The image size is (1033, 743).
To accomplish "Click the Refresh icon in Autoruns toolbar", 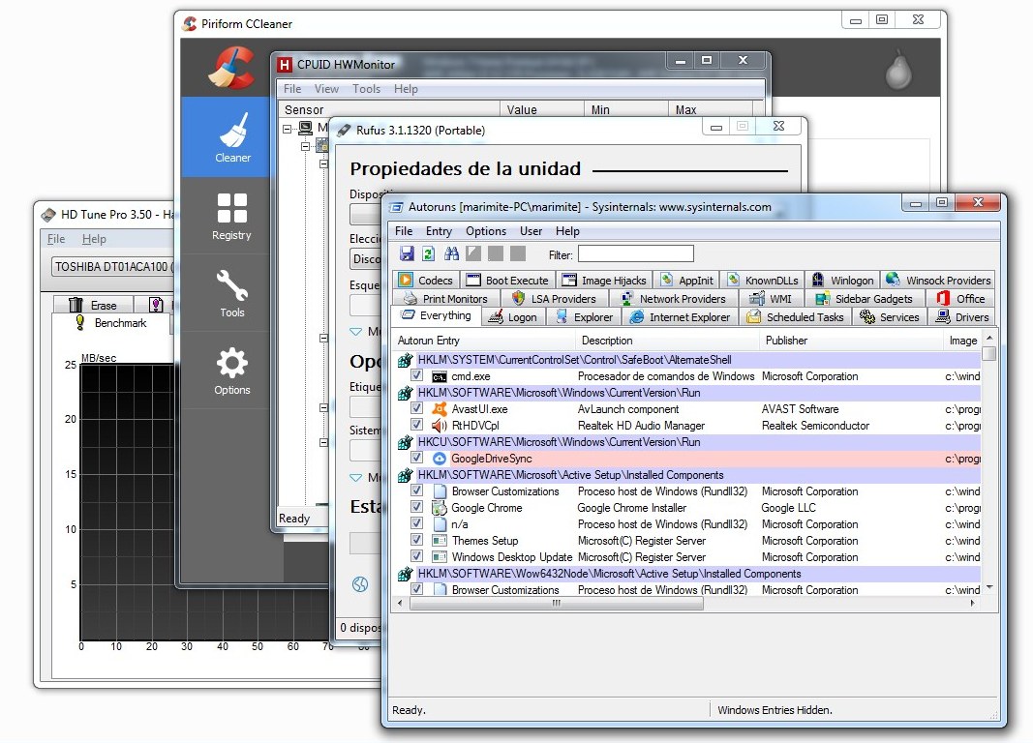I will pos(428,253).
